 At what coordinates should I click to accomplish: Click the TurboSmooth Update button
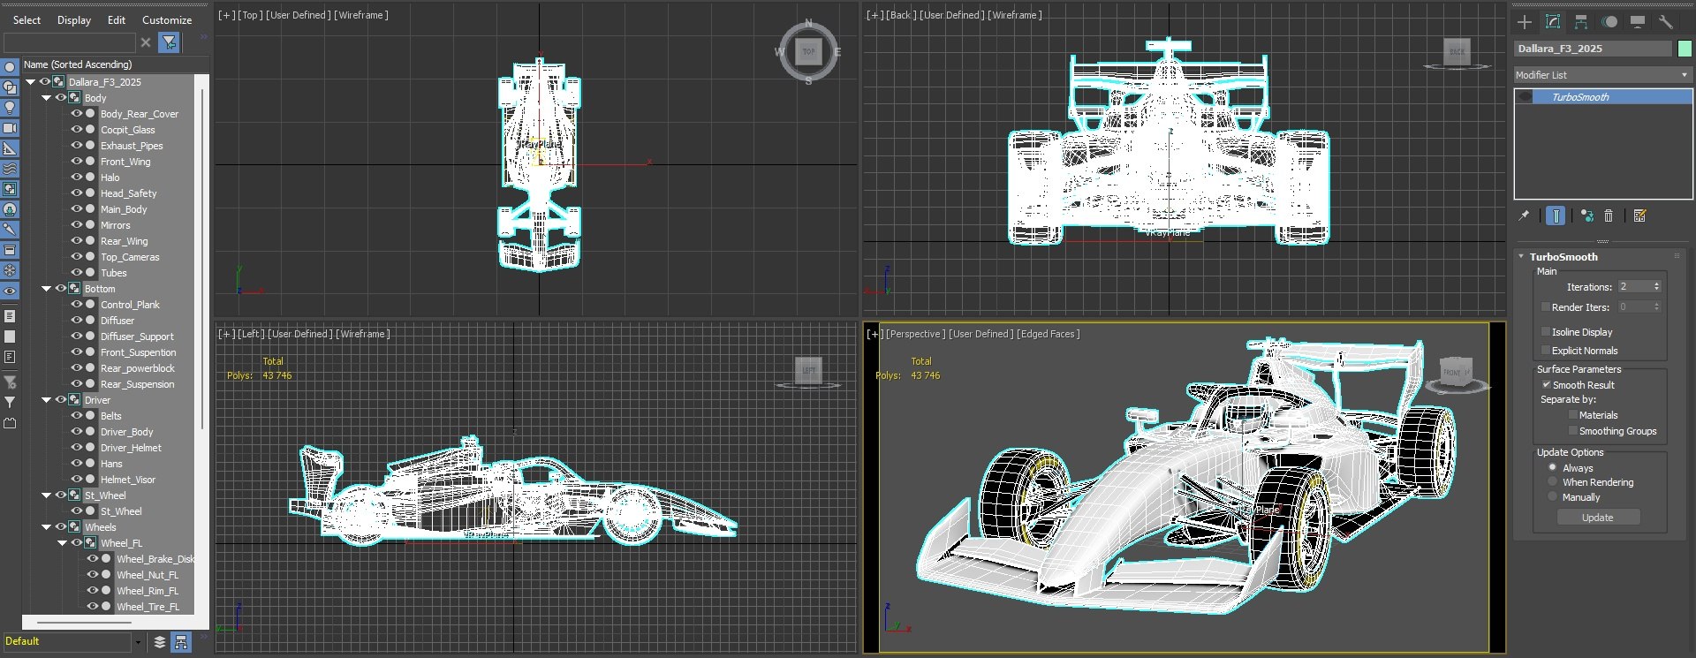1597,518
